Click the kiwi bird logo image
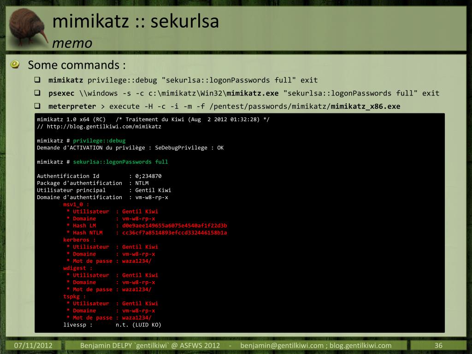The height and width of the screenshot is (354, 472). click(x=28, y=27)
